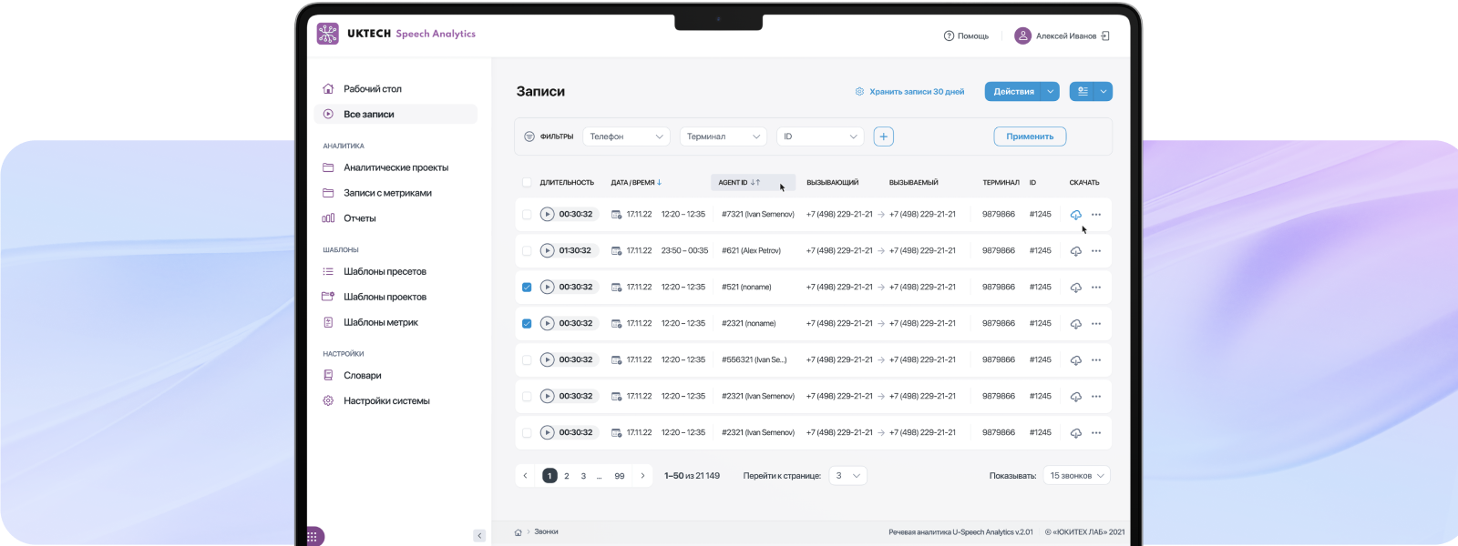Open Словари dictionaries icon in sidebar
Image resolution: width=1458 pixels, height=546 pixels.
[x=328, y=375]
